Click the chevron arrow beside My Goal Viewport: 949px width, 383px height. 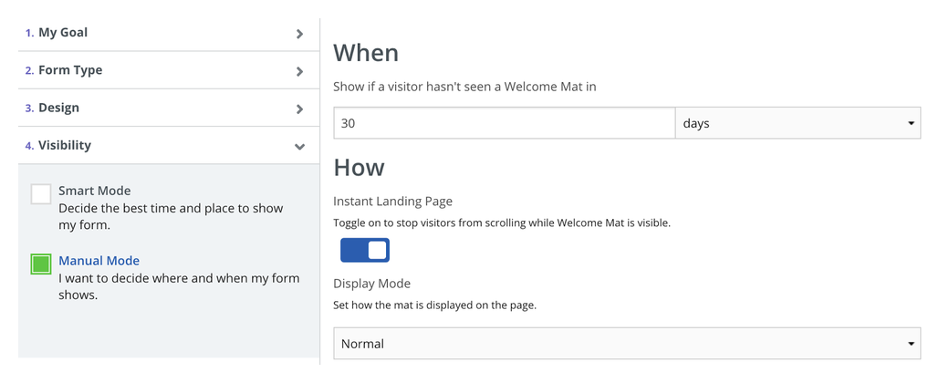(x=299, y=34)
